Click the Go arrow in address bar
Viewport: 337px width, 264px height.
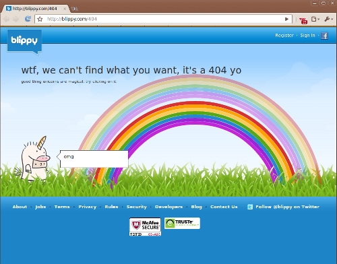286,19
